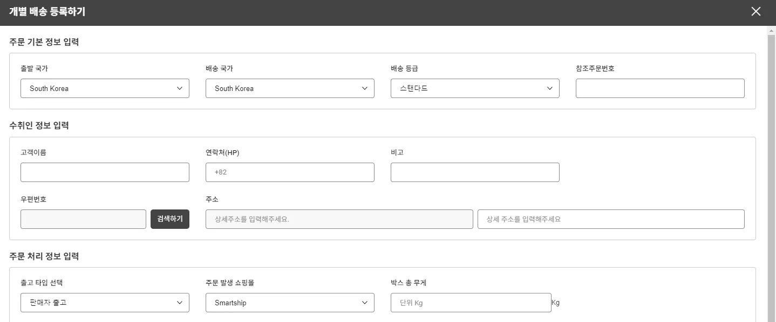This screenshot has width=776, height=322.
Task: Click the 연락처(HP) field label
Action: pos(222,152)
